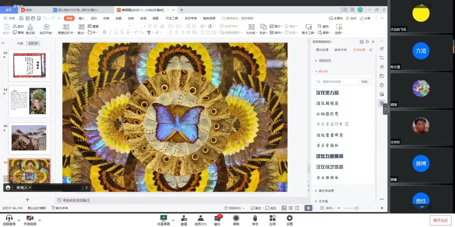Click the Format Painter (格式刷) icon
The width and height of the screenshot is (455, 227).
click(30, 27)
